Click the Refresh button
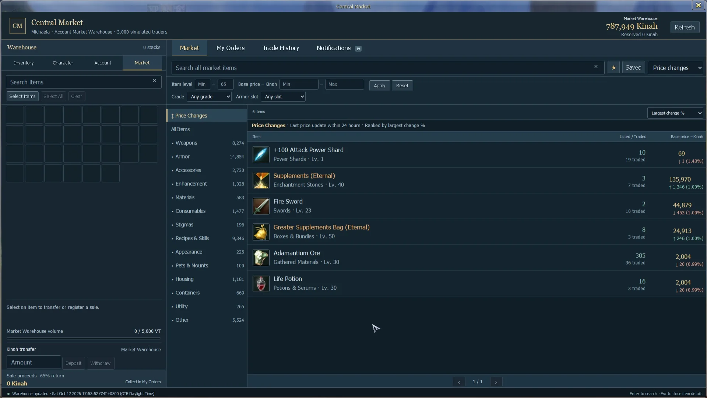 [685, 27]
